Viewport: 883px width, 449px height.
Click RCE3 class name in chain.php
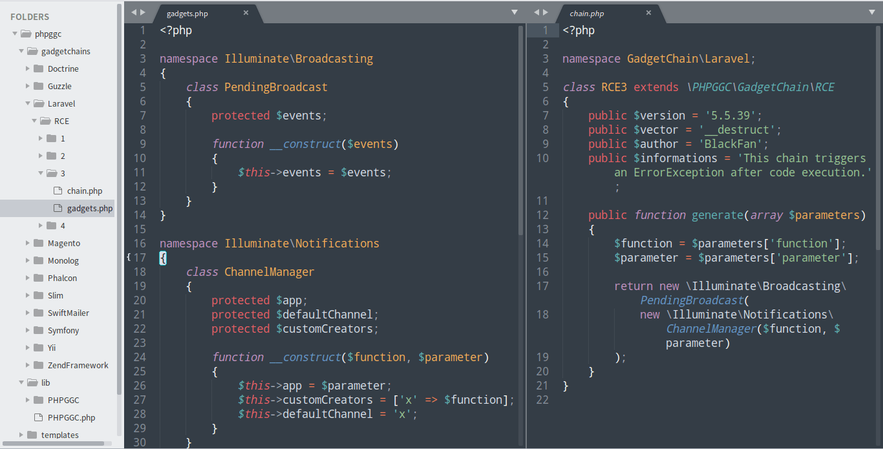(614, 87)
